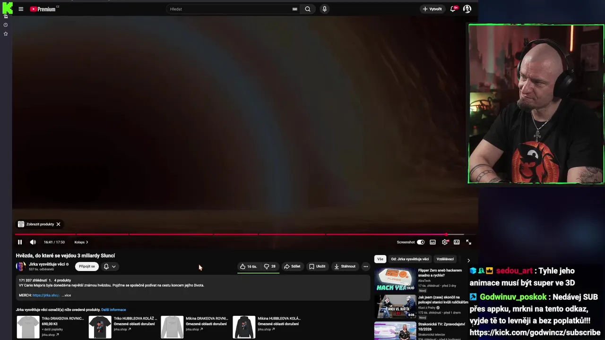Screen dimensions: 605x340
Task: Close the Zobrazit produkty overlay
Action: (x=58, y=224)
